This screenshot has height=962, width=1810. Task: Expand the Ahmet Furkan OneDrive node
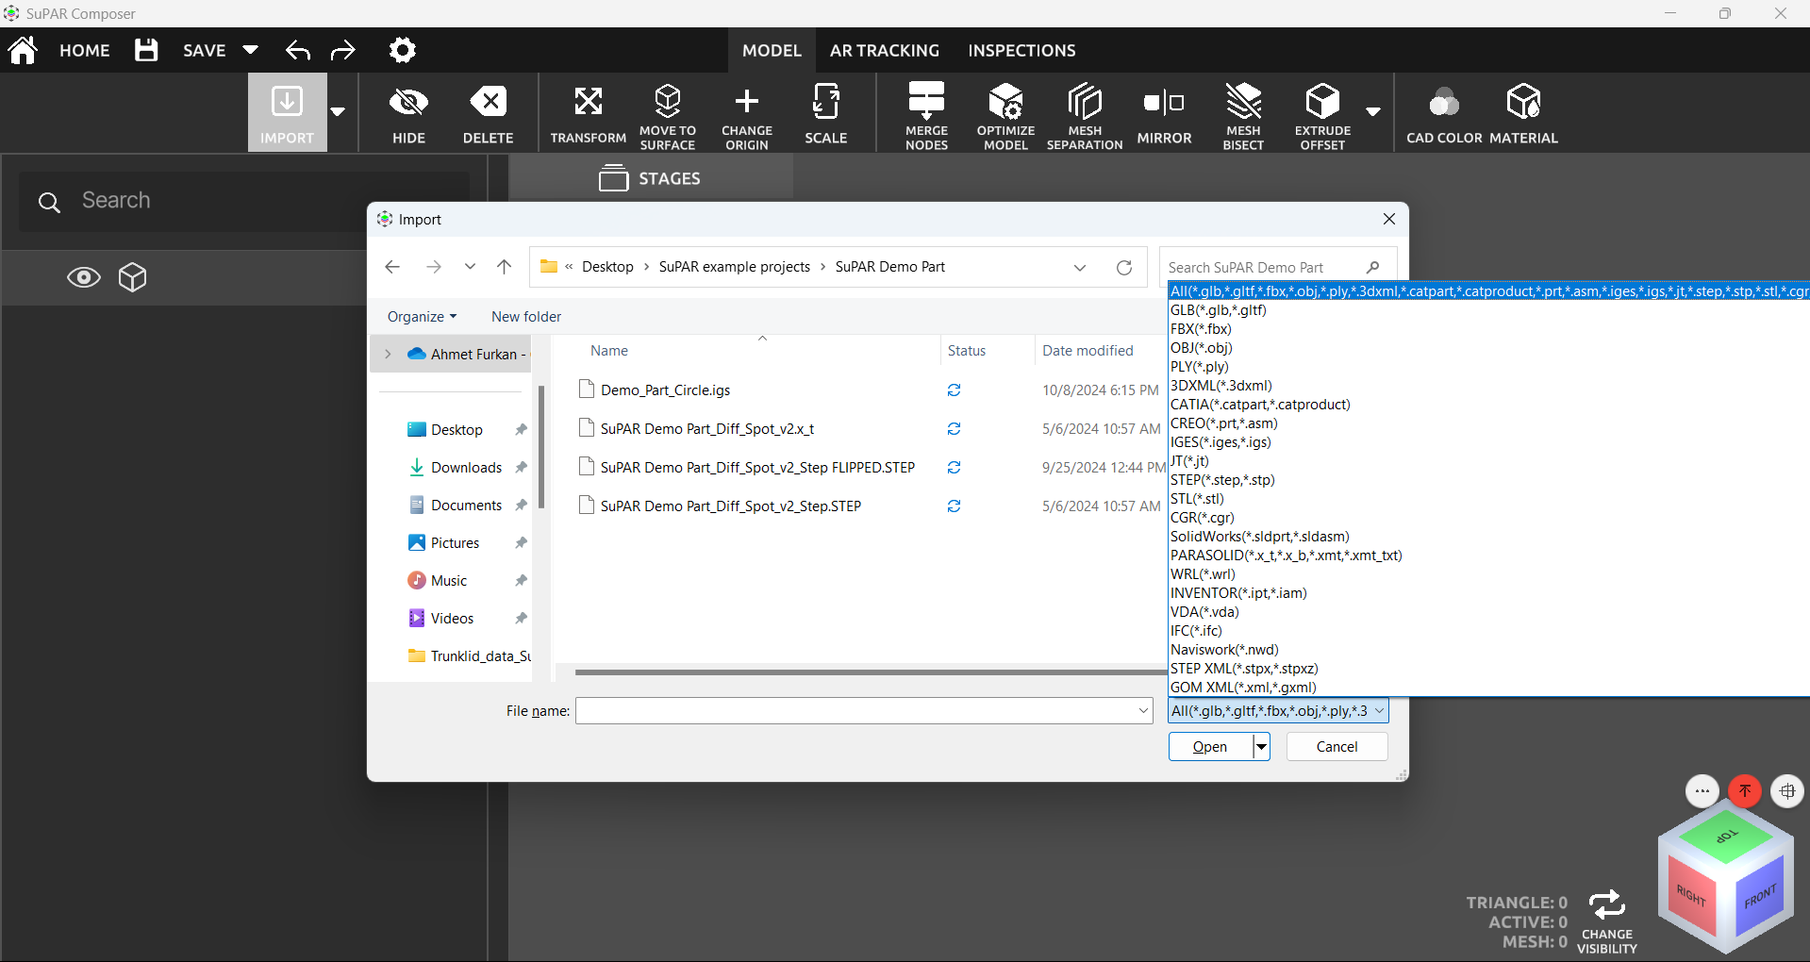pos(388,355)
